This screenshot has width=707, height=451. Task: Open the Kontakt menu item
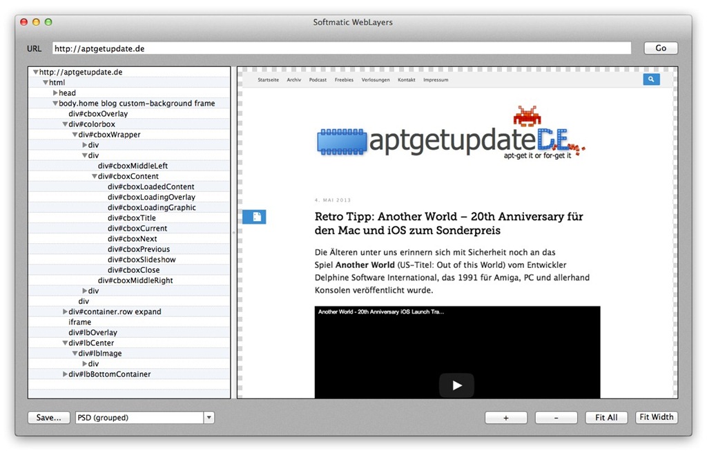click(x=406, y=80)
